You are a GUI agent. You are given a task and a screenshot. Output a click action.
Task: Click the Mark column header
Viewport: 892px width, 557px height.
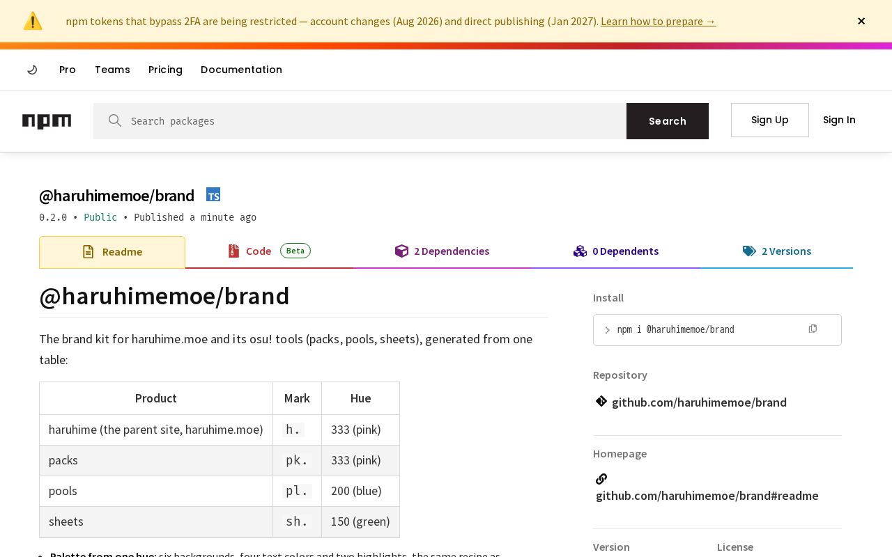click(x=297, y=398)
